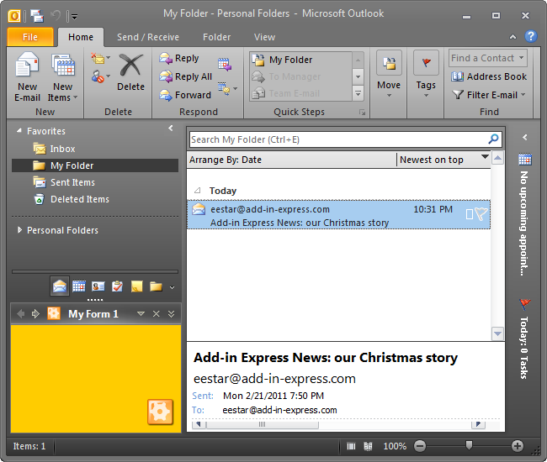This screenshot has width=547, height=462.
Task: Open Folder List view icon
Action: click(156, 286)
